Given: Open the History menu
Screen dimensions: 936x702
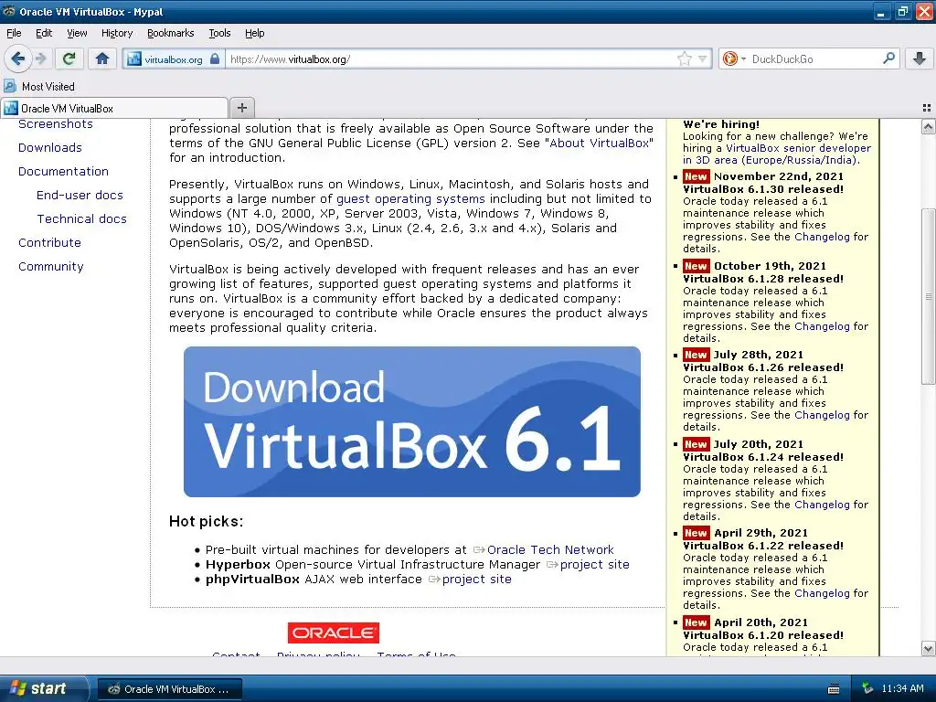Looking at the screenshot, I should point(116,33).
